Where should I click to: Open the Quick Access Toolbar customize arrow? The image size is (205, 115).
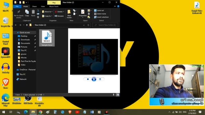27,2
